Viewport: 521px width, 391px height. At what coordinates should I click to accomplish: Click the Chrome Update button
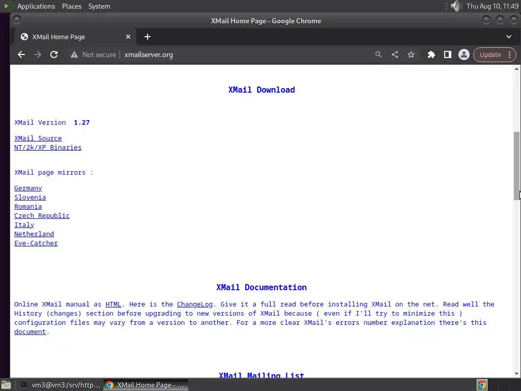click(x=490, y=54)
